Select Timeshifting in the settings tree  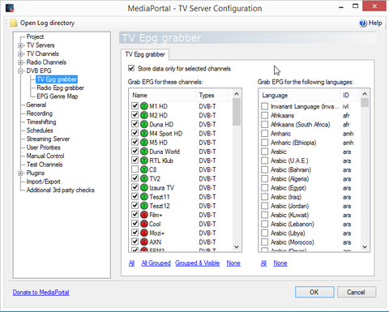[x=41, y=122]
